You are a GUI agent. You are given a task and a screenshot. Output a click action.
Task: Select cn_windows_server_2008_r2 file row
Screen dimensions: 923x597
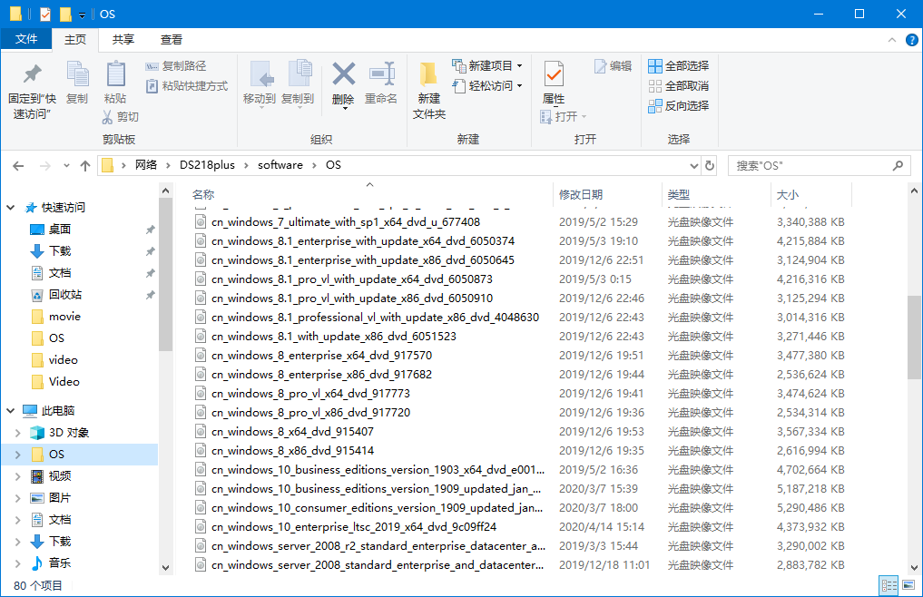[x=378, y=546]
